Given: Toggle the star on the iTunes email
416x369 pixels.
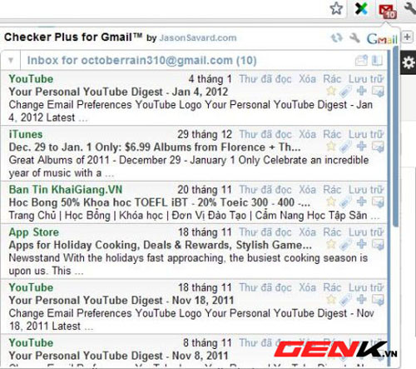Looking at the screenshot, I should [x=331, y=146].
